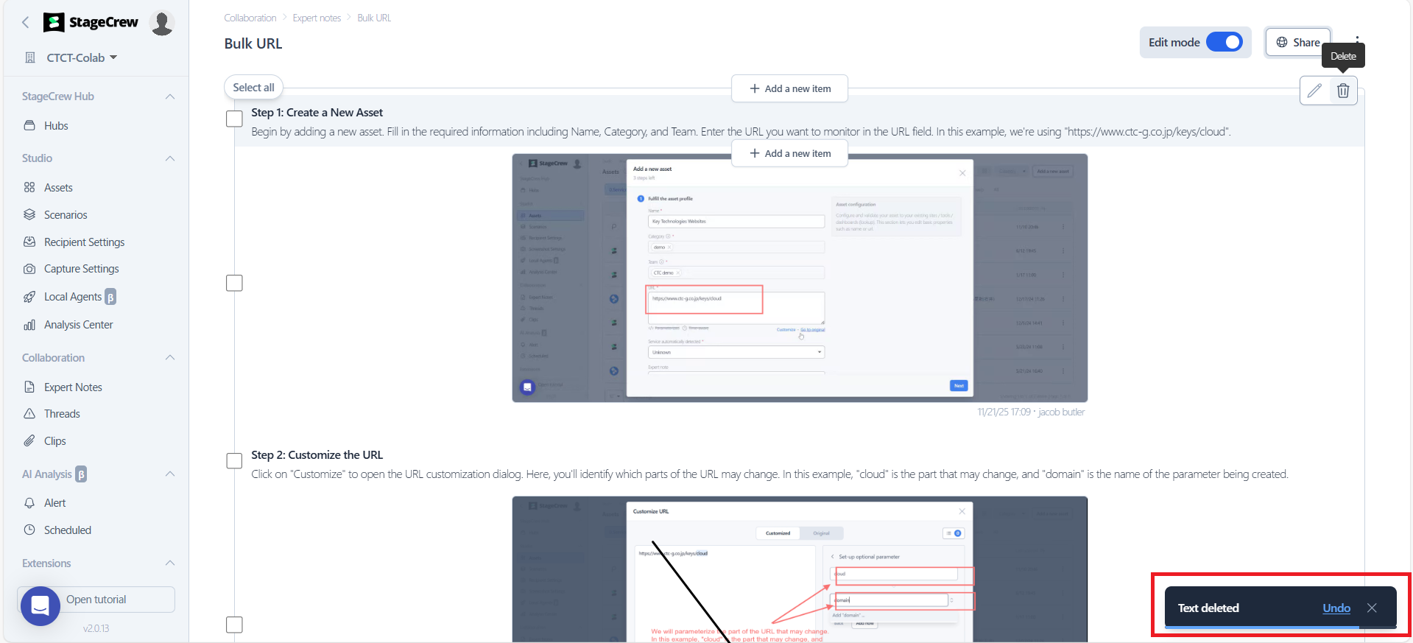Image resolution: width=1413 pixels, height=643 pixels.
Task: Click the Share button
Action: (1297, 42)
